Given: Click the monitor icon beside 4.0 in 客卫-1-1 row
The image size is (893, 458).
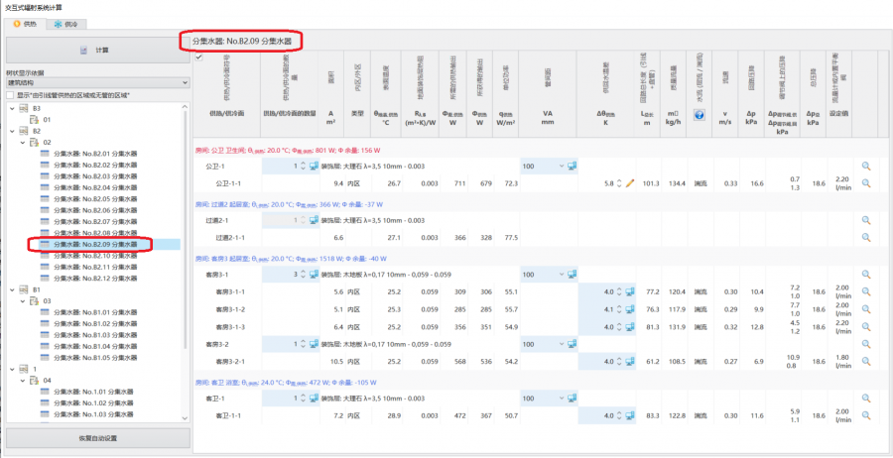Looking at the screenshot, I should tap(631, 416).
